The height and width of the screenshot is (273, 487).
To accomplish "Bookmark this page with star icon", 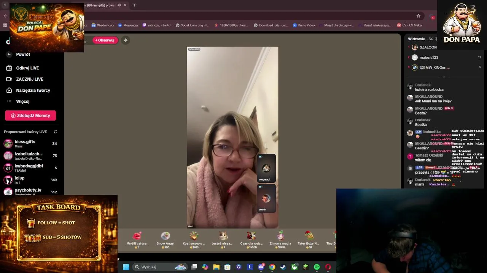I will 419,16.
